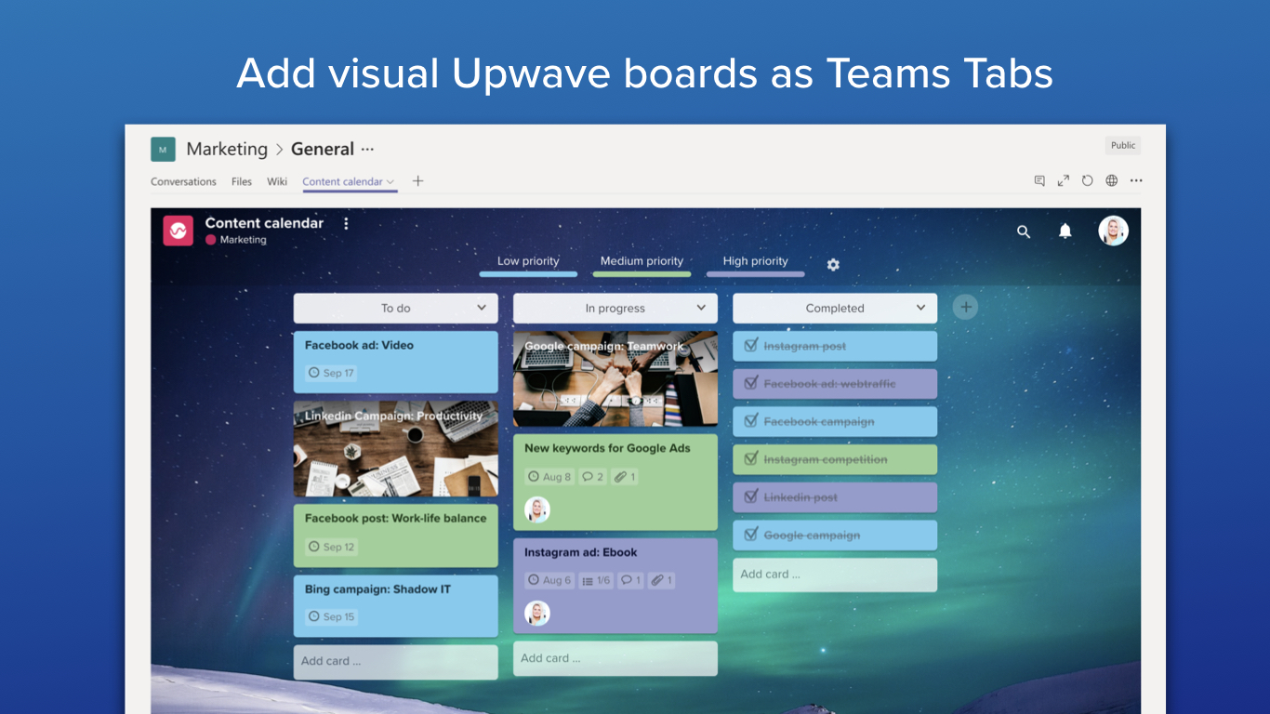Uncheck the Facebook campaign card
The height and width of the screenshot is (714, 1270).
point(751,420)
